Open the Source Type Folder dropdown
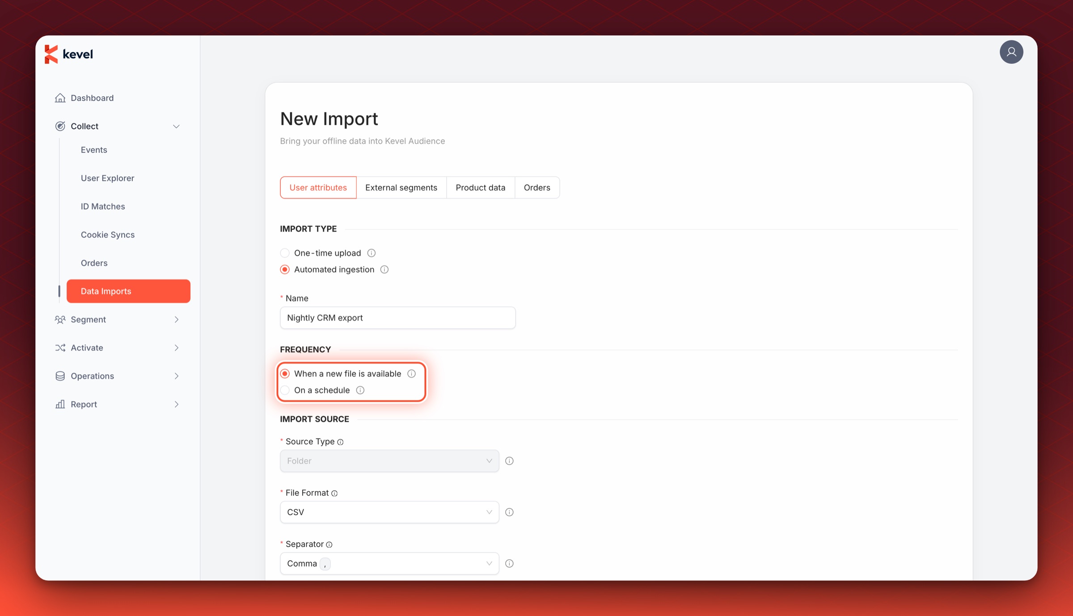The width and height of the screenshot is (1073, 616). point(389,461)
